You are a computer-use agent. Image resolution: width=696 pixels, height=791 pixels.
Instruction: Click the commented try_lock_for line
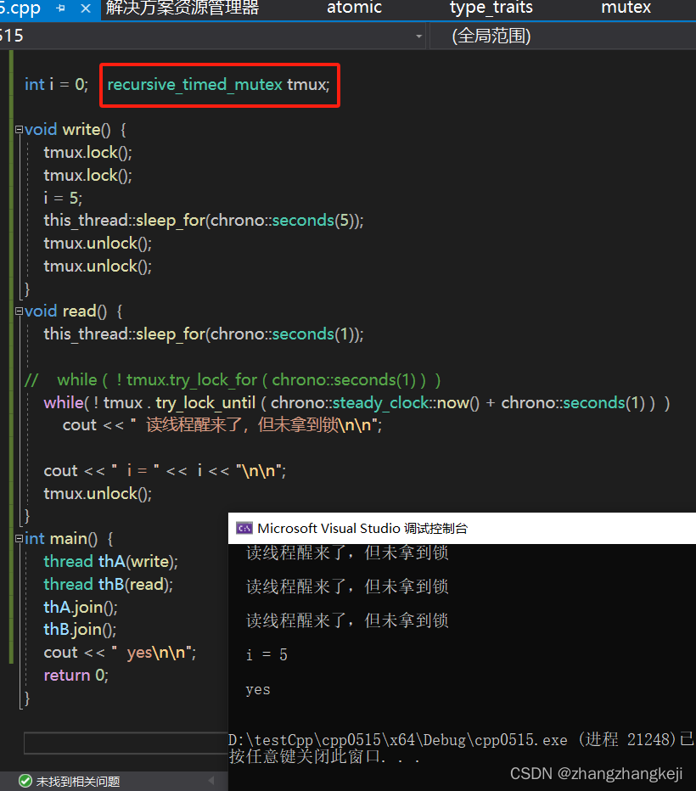(x=233, y=380)
